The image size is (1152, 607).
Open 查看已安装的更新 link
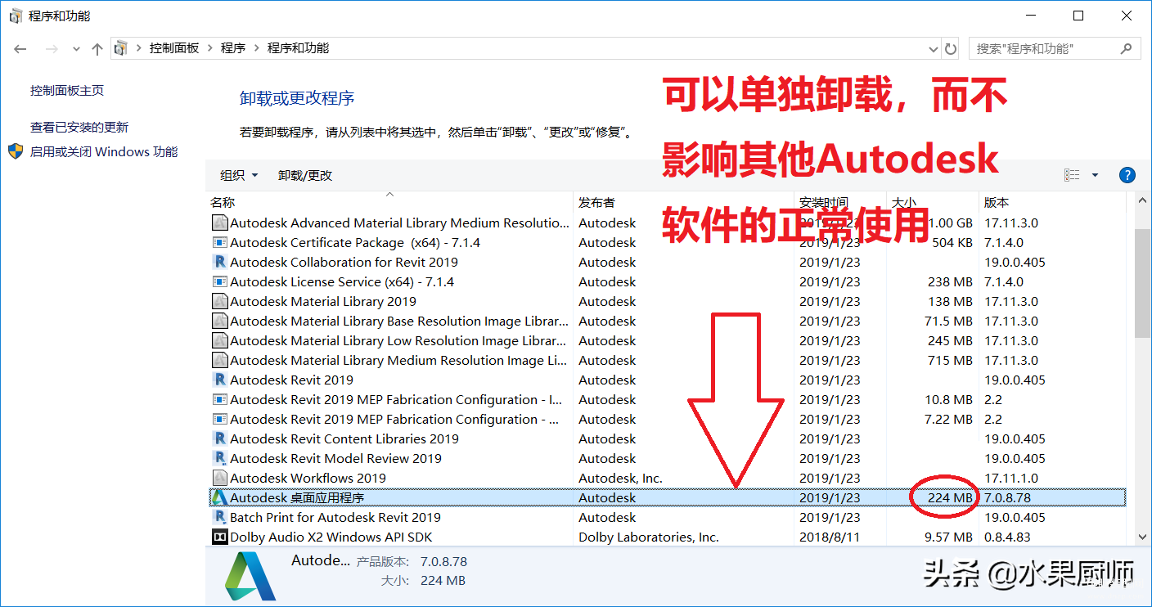point(79,127)
